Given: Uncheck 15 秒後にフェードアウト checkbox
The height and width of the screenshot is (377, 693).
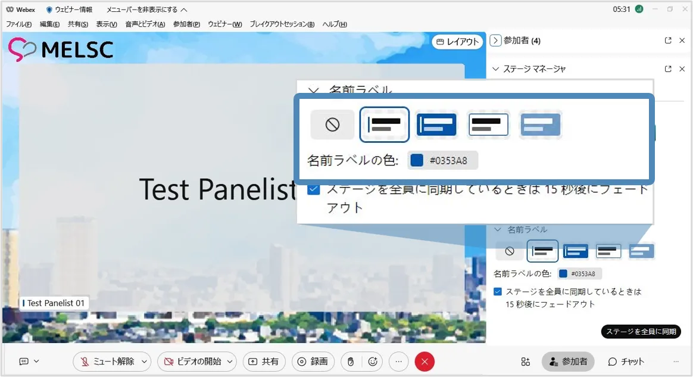Looking at the screenshot, I should click(498, 292).
